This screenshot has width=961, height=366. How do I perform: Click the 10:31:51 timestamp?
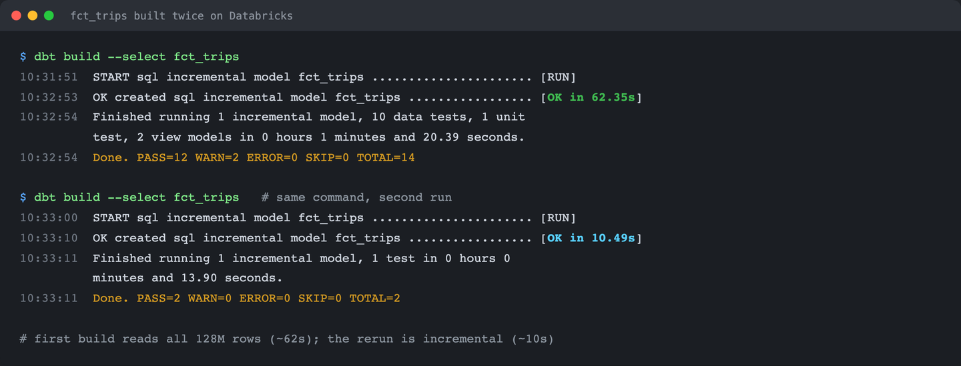pyautogui.click(x=49, y=77)
